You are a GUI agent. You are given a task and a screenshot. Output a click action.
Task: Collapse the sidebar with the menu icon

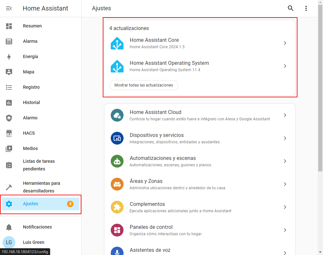tap(9, 8)
